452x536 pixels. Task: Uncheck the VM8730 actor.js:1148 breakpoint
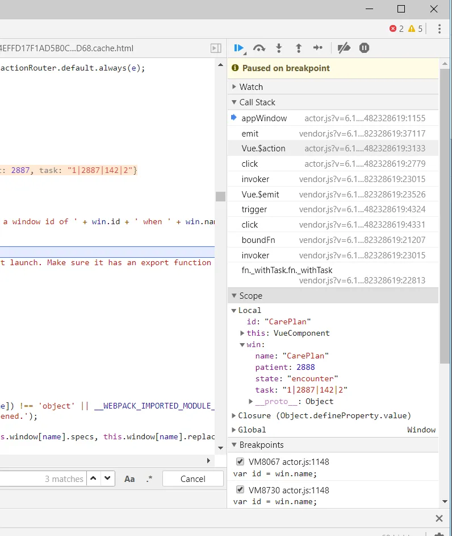pyautogui.click(x=240, y=490)
